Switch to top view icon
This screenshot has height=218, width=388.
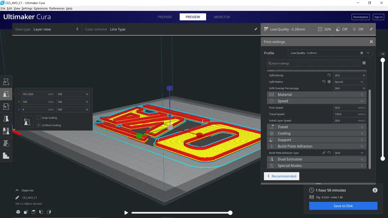pos(34,212)
